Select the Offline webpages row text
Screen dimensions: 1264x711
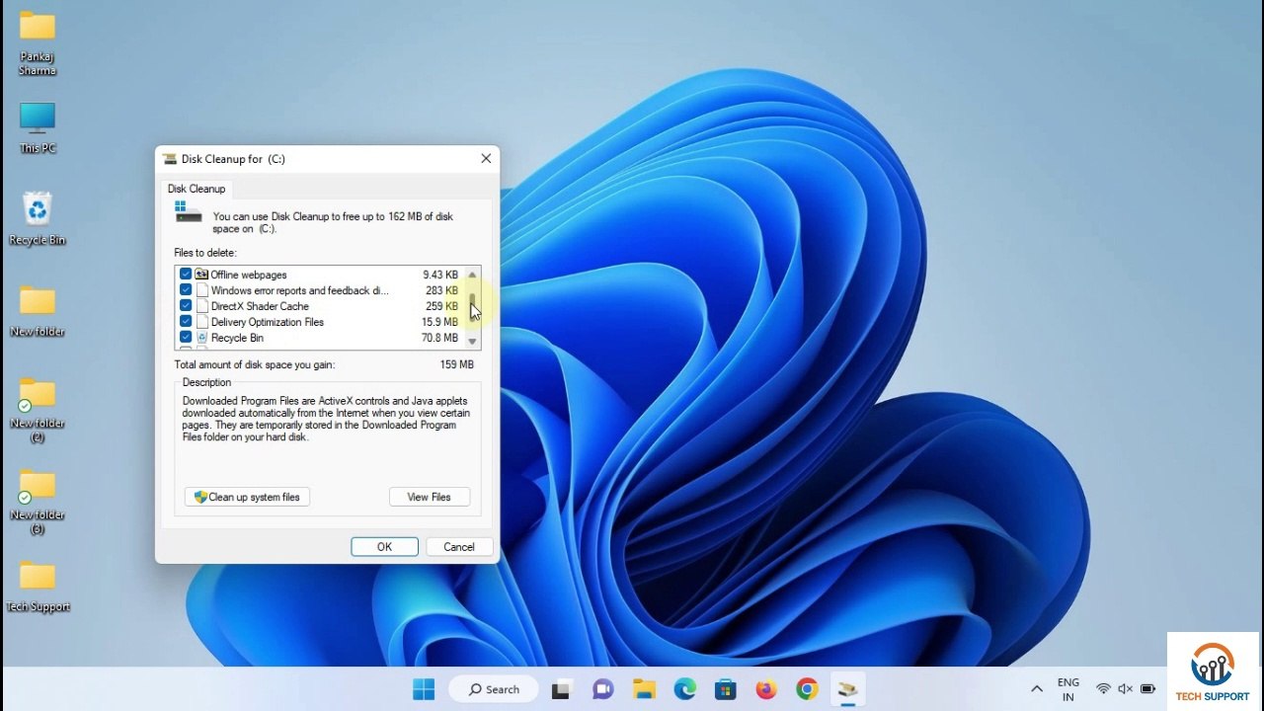(249, 275)
